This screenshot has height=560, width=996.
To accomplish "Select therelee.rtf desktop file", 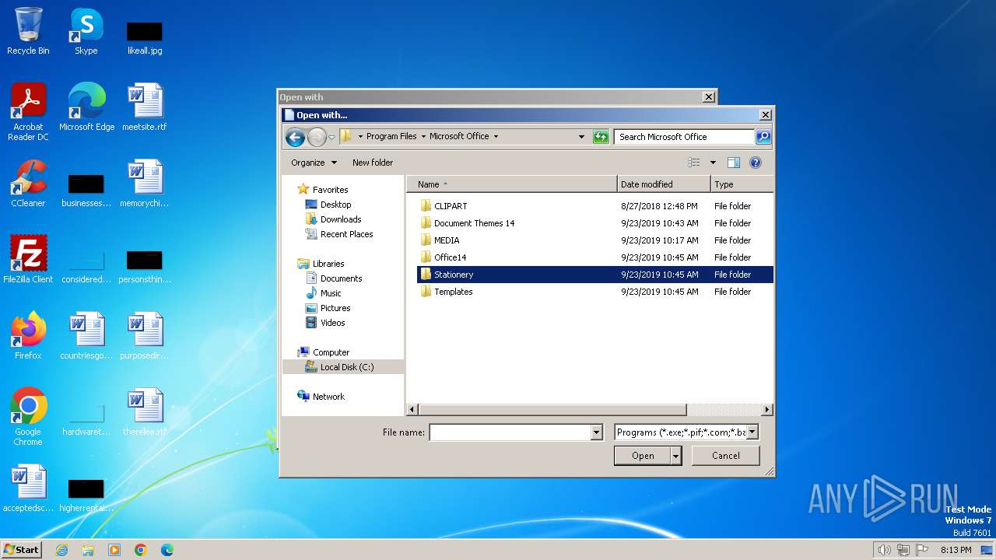I will 144,412.
